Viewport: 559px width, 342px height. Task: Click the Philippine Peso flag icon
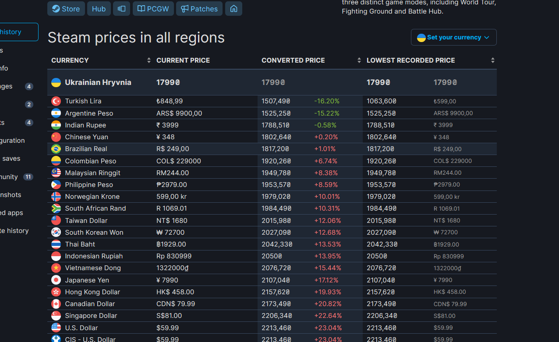[x=56, y=184]
